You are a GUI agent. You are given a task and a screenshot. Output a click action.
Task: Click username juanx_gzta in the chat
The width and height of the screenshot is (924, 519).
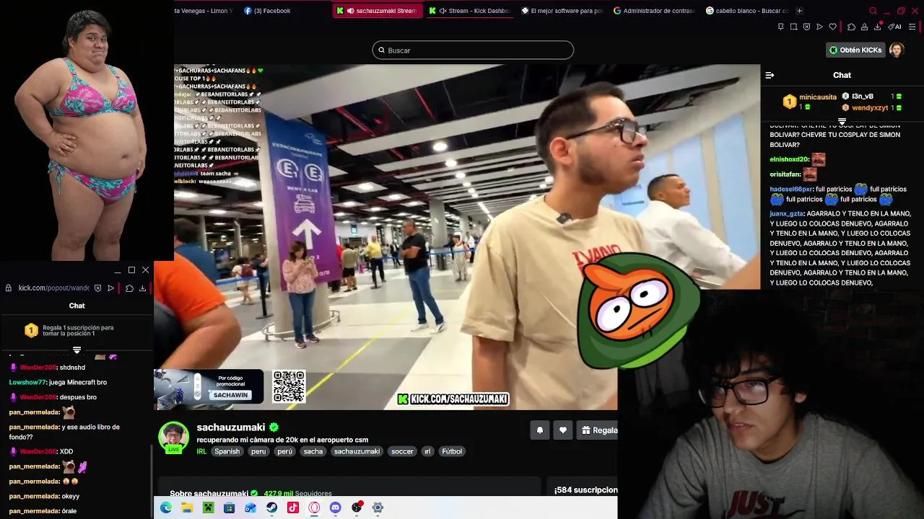pos(787,213)
